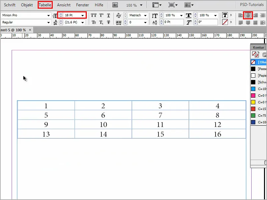This screenshot has width=267, height=200.
Task: Select right paragraph alignment
Action: coord(256,15)
